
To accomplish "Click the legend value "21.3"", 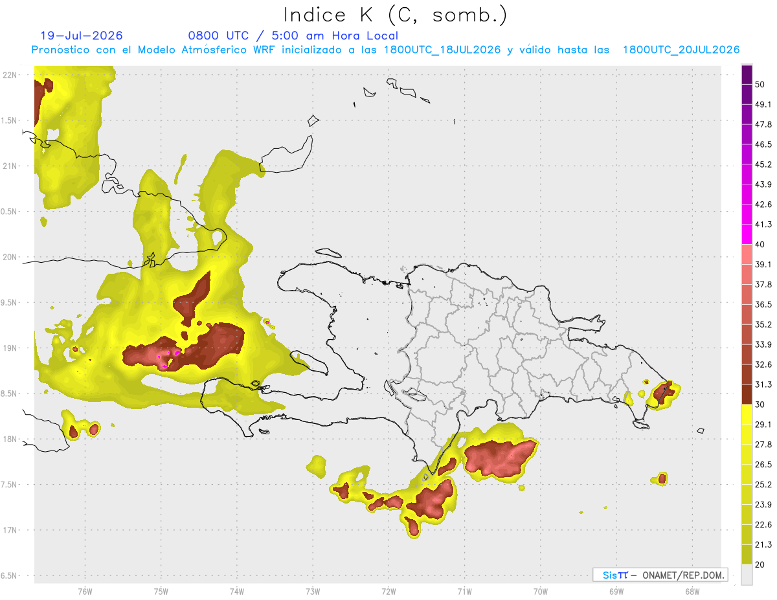I will tap(763, 545).
